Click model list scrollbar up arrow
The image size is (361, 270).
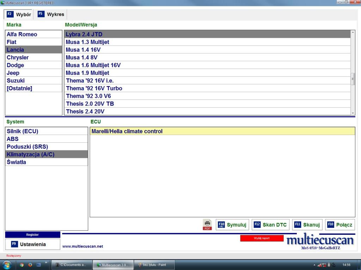click(353, 32)
